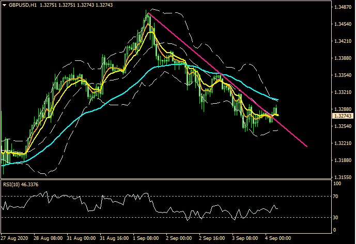Click the RSI 30 level label
The image size is (356, 244).
coord(335,218)
